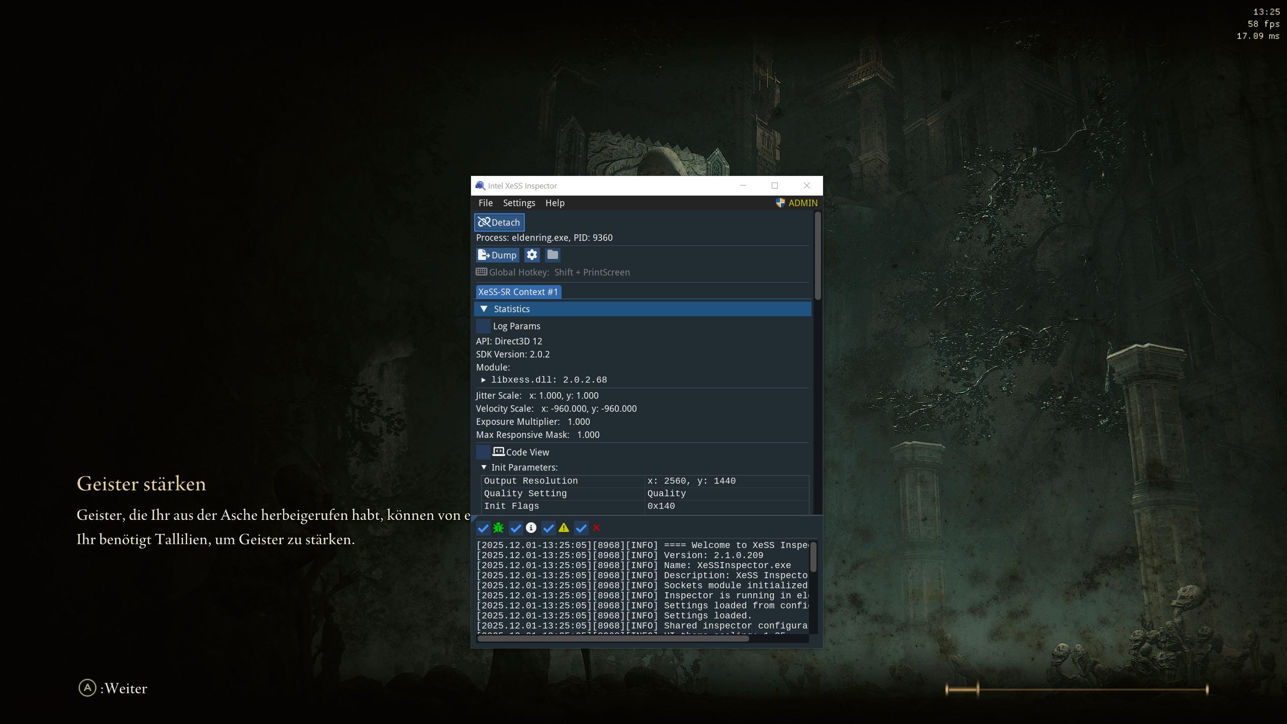Click the yellow warning filter icon
The width and height of the screenshot is (1287, 724).
pos(564,528)
